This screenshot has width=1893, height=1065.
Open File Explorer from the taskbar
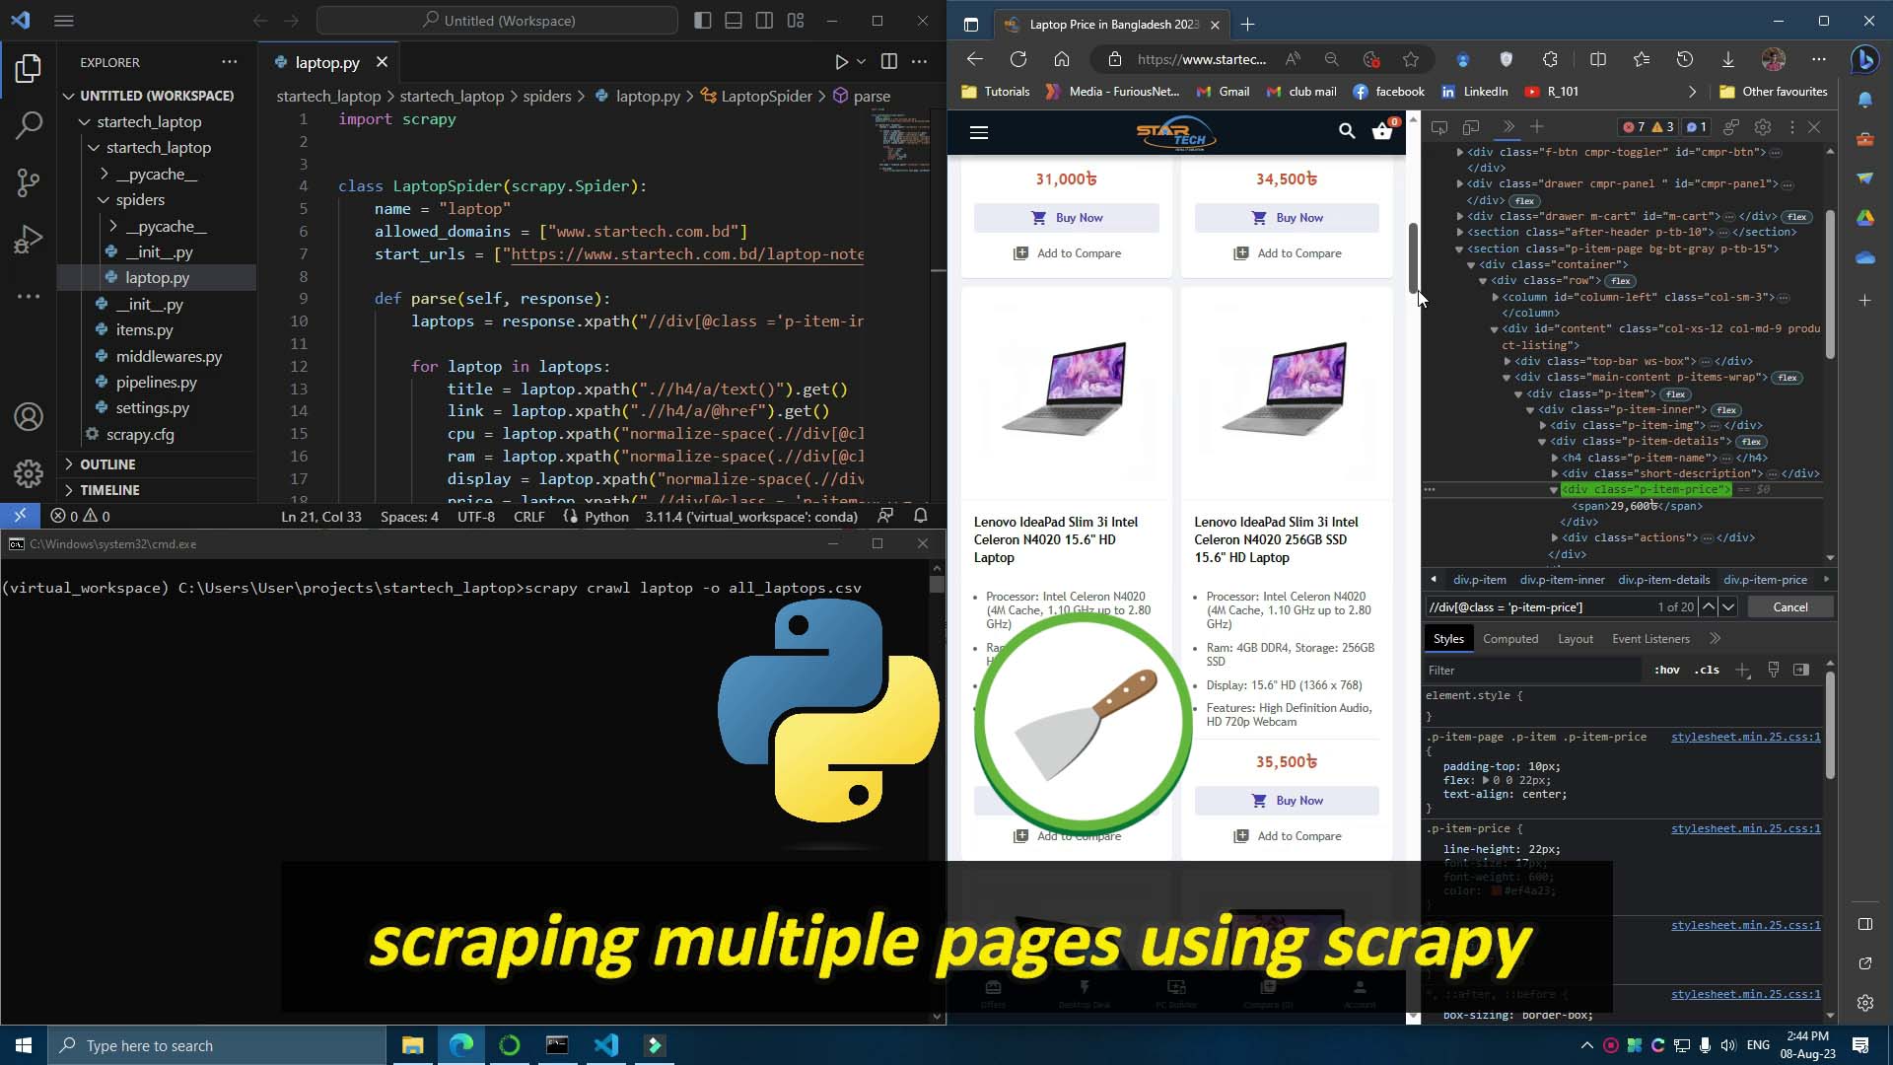click(412, 1045)
